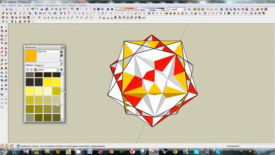Enable Shaded with Textures style
Screen dimensions: 275x155
[98, 9]
